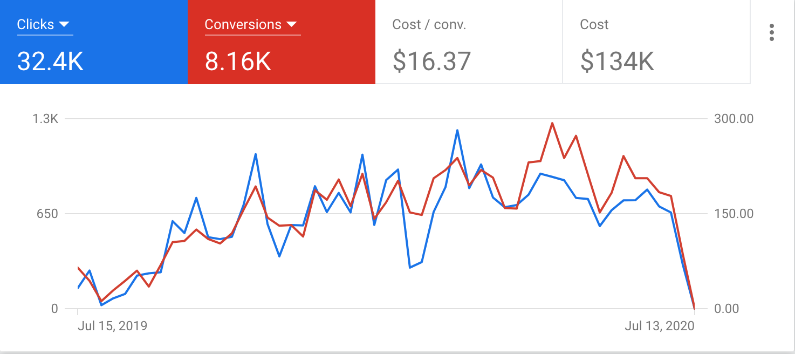Open the three-dot more options menu

coord(772,32)
